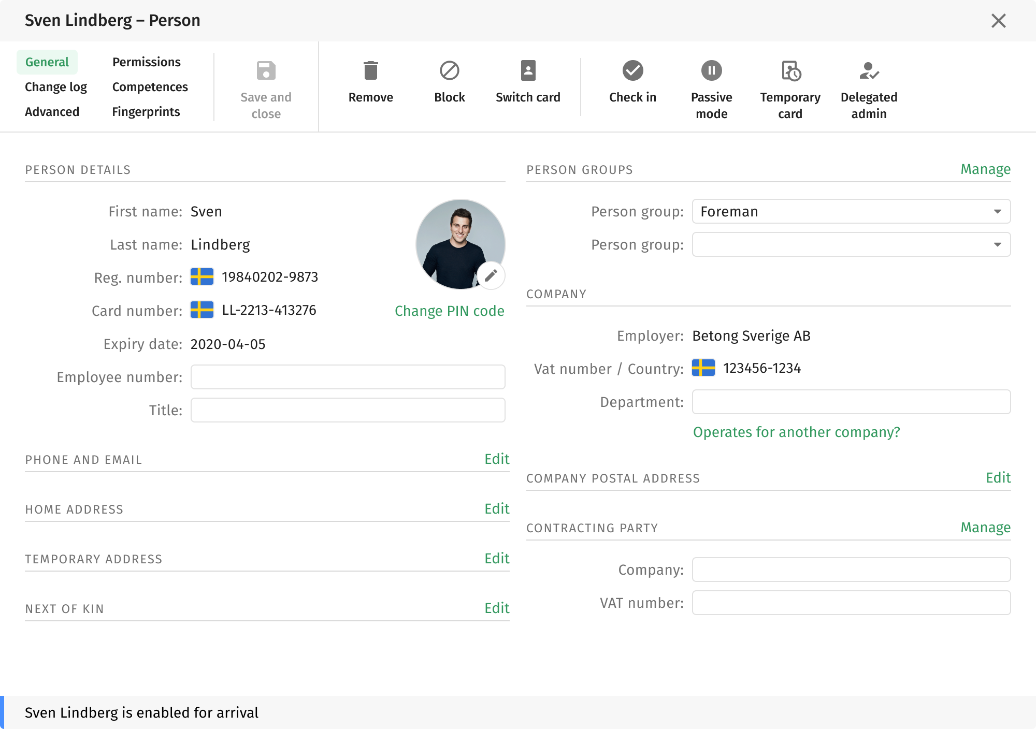Click the reg. number 19840202-9873
Image resolution: width=1036 pixels, height=729 pixels.
(x=270, y=277)
